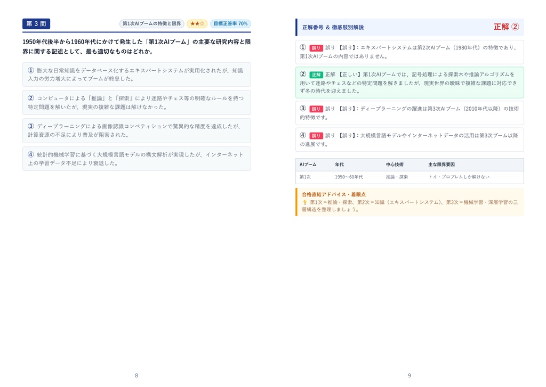The image size is (546, 387).
Task: Click the 中心技術 table column header
Action: [x=395, y=164]
